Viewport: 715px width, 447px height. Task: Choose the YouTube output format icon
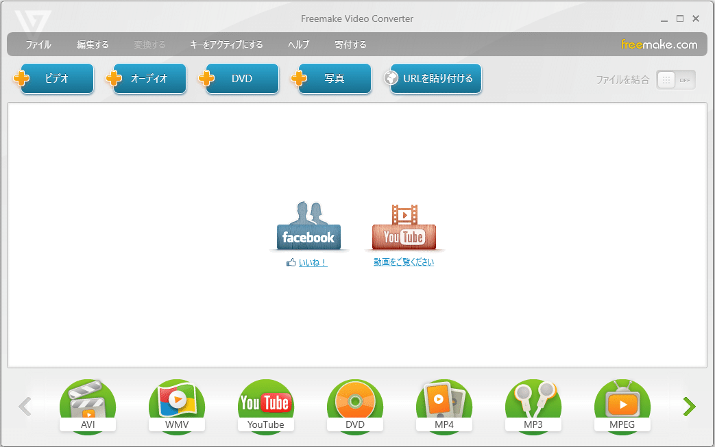coord(266,407)
